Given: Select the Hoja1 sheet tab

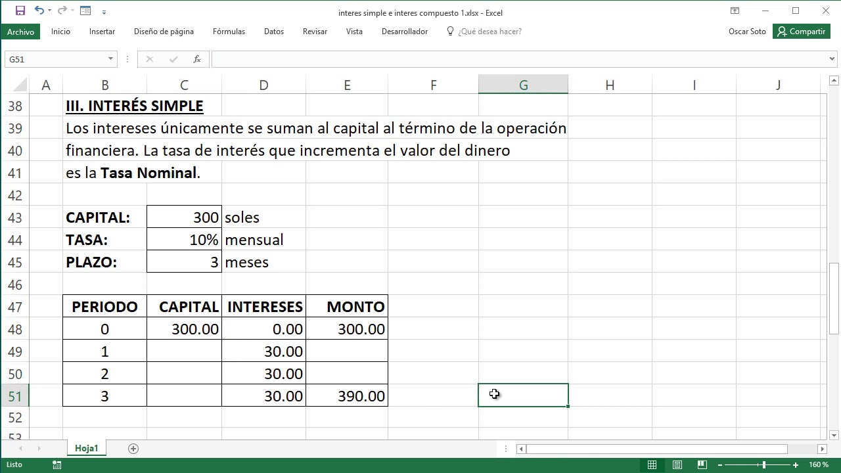Looking at the screenshot, I should coord(86,448).
